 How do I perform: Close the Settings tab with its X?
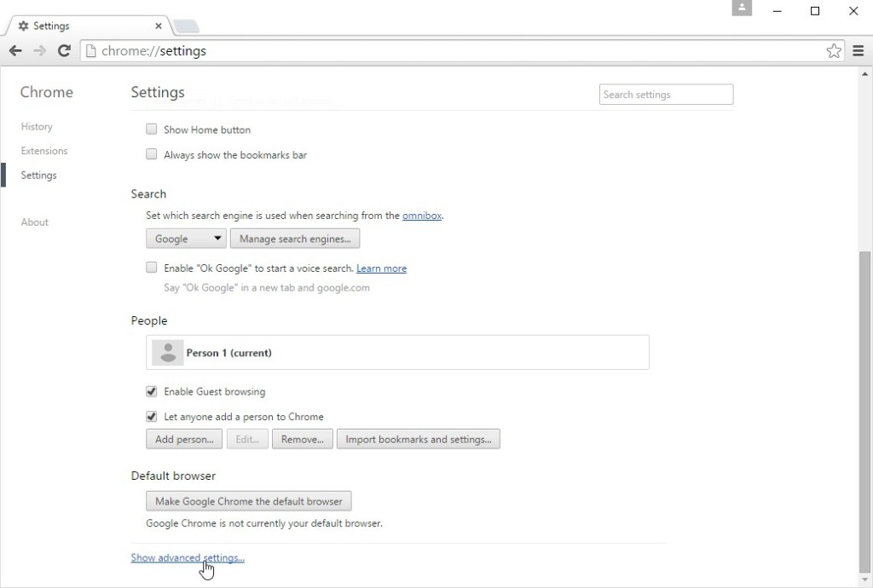(158, 26)
